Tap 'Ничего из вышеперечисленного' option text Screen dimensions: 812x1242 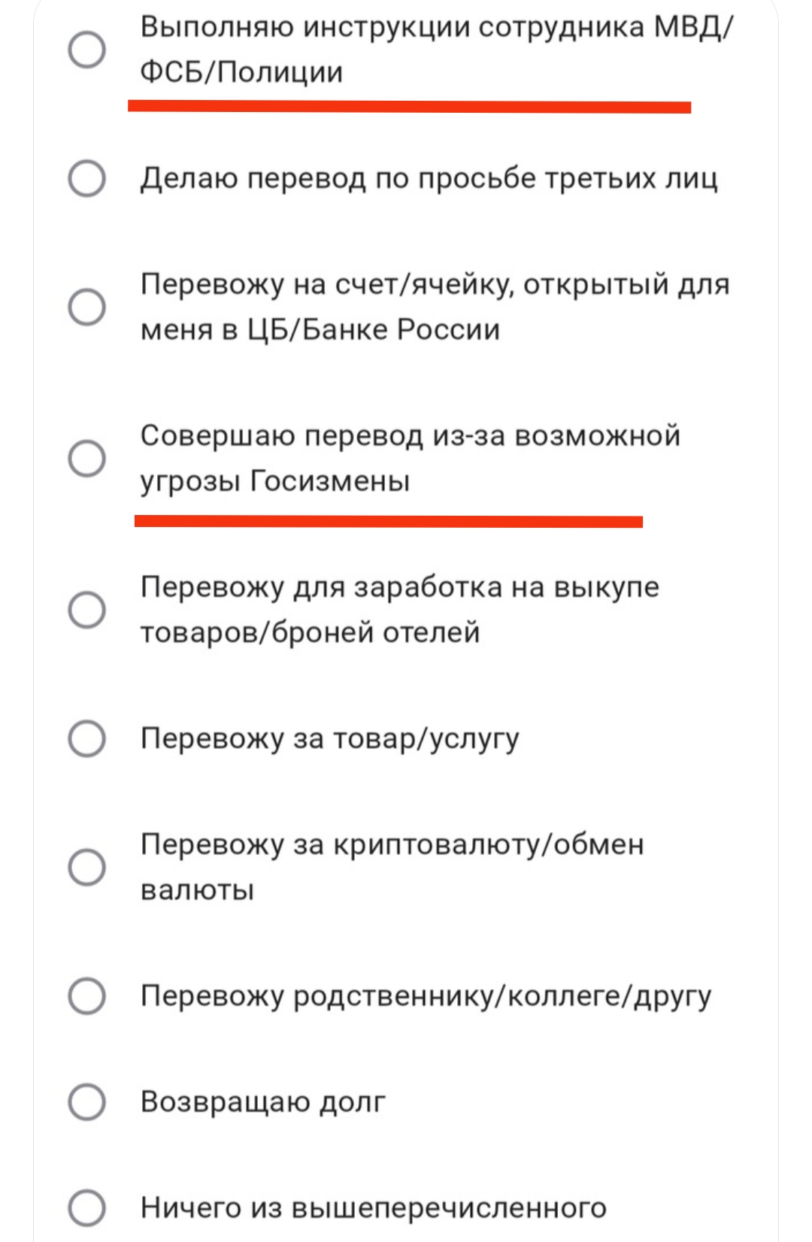tap(373, 1208)
